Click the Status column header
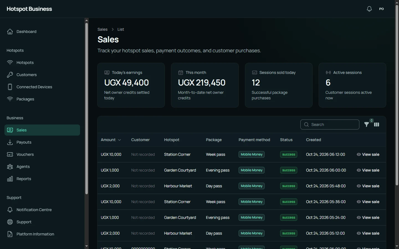399x249 pixels. pyautogui.click(x=286, y=140)
